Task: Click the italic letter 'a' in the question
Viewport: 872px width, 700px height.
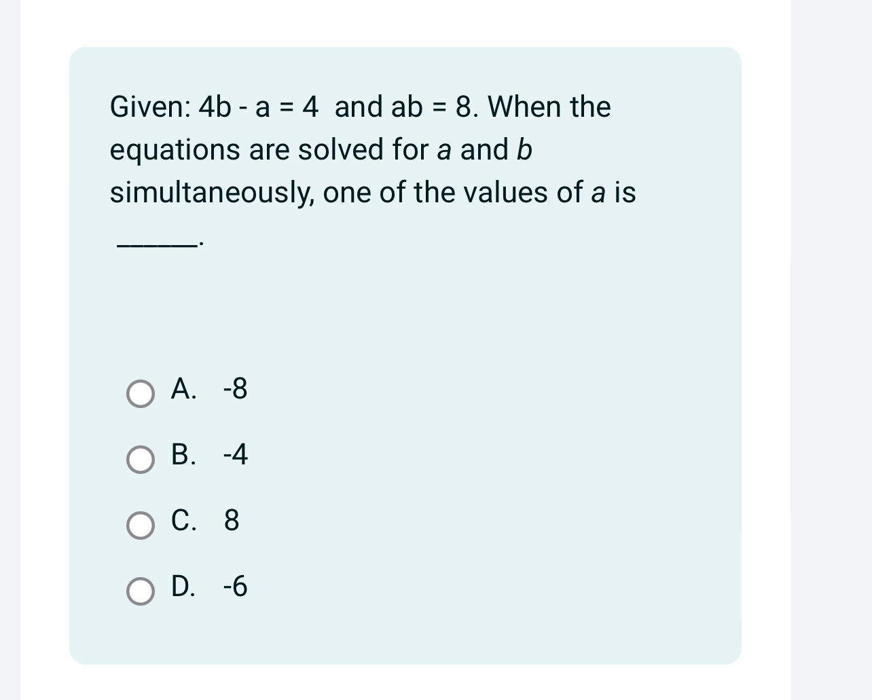Action: (444, 150)
